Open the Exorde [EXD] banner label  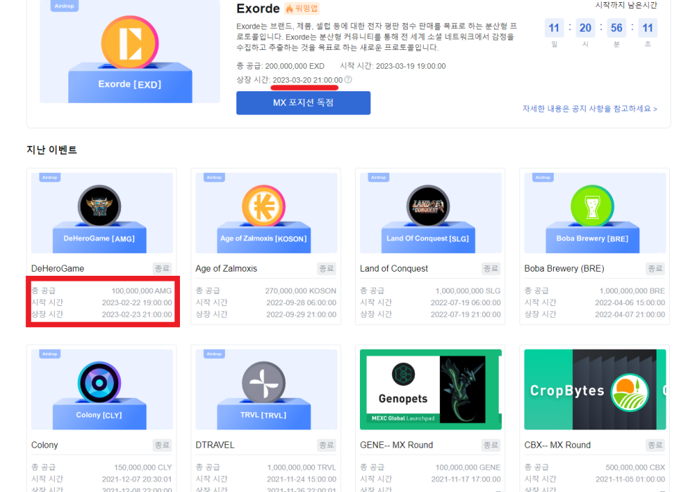coord(130,84)
